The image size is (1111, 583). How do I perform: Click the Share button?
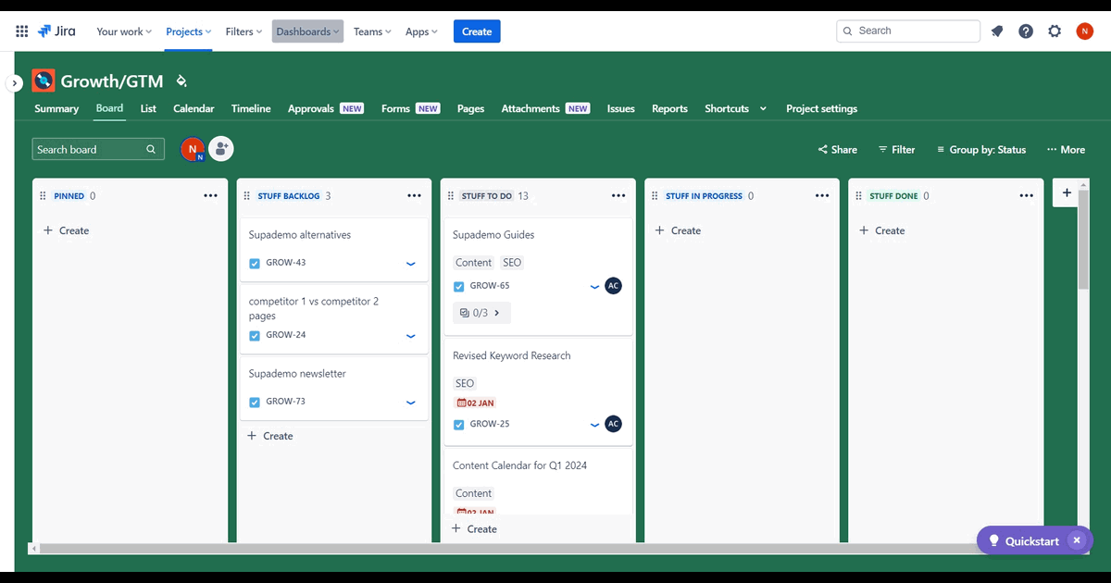click(x=838, y=149)
